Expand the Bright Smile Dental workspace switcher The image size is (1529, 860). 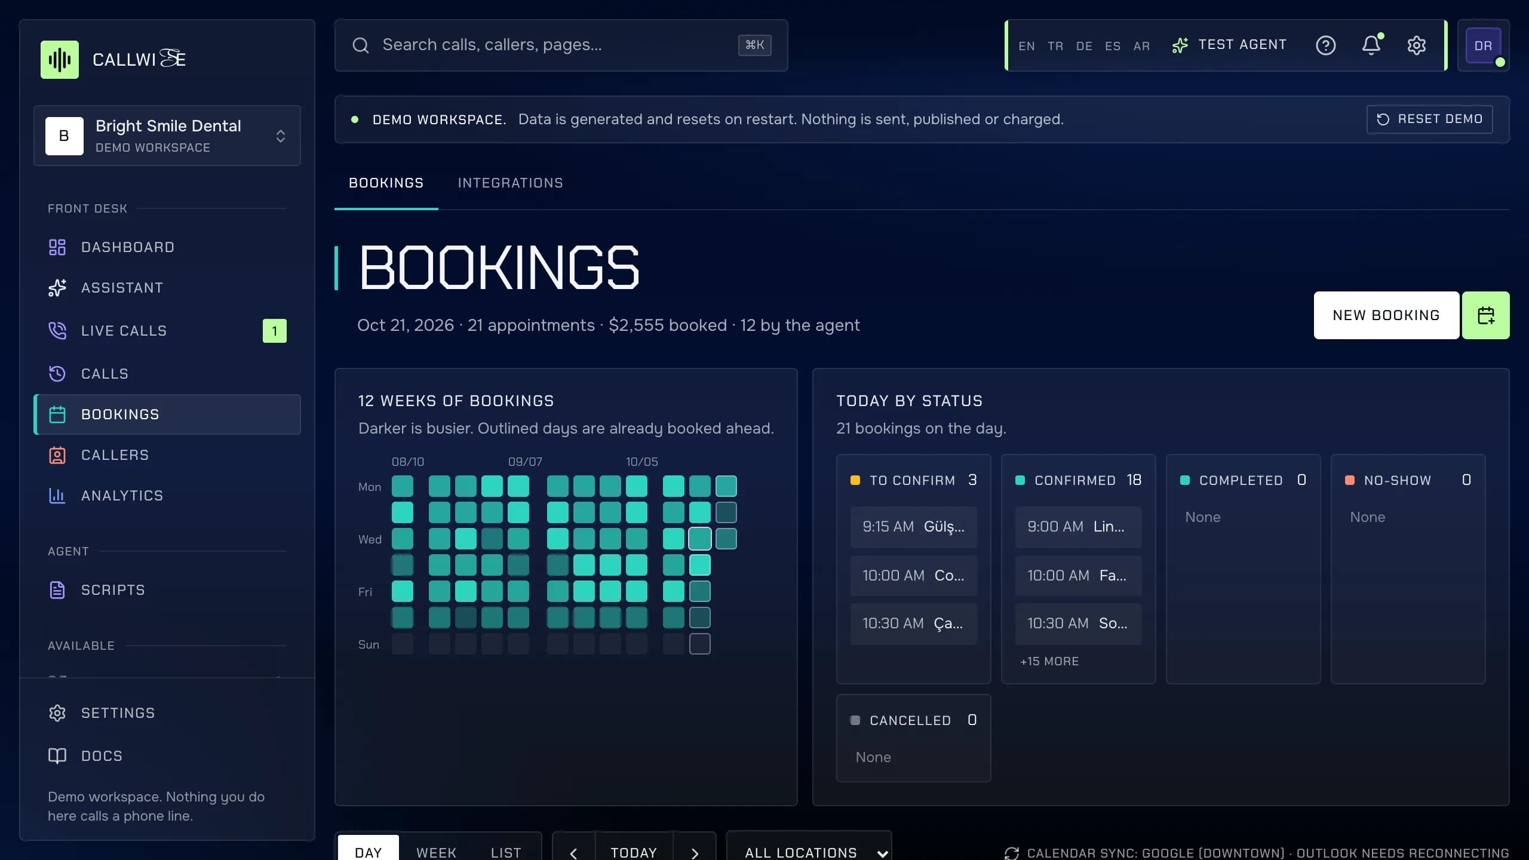[x=167, y=136]
